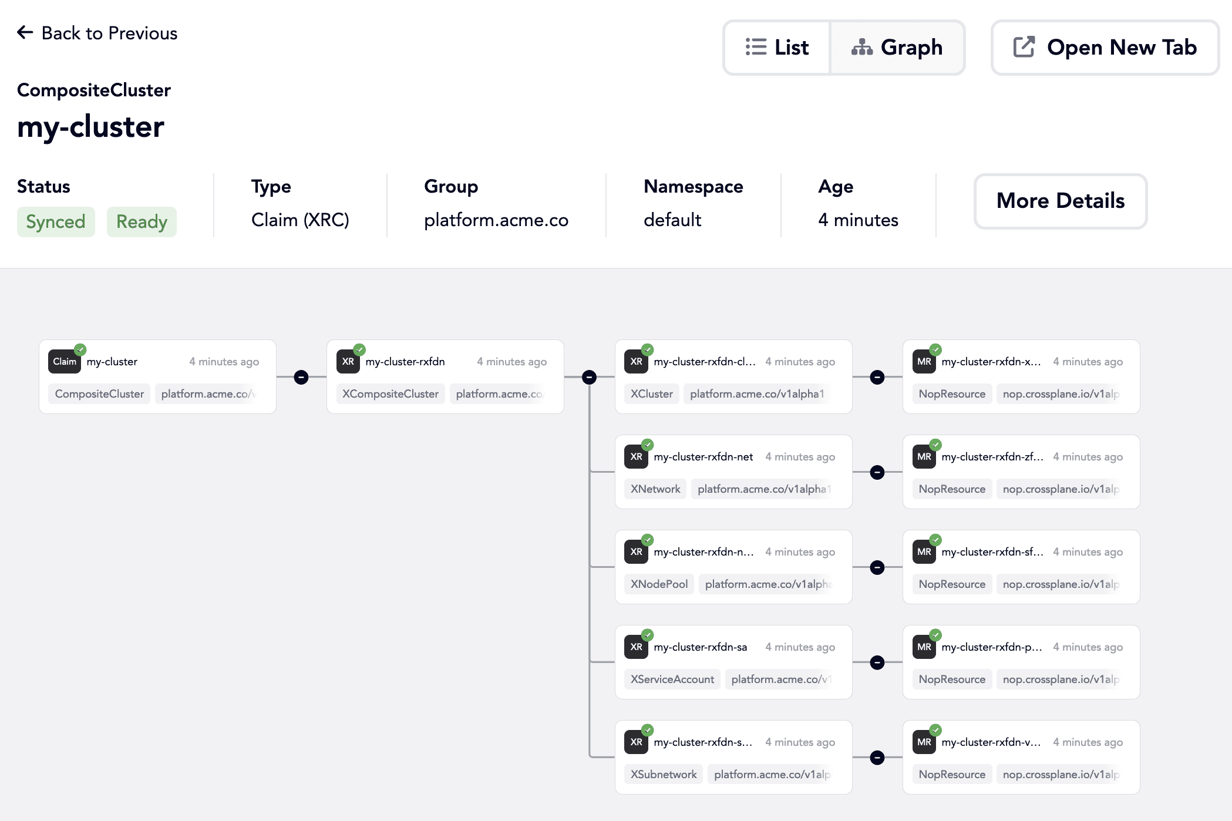Collapse the XSubnetwork node's managed resource

coord(877,758)
